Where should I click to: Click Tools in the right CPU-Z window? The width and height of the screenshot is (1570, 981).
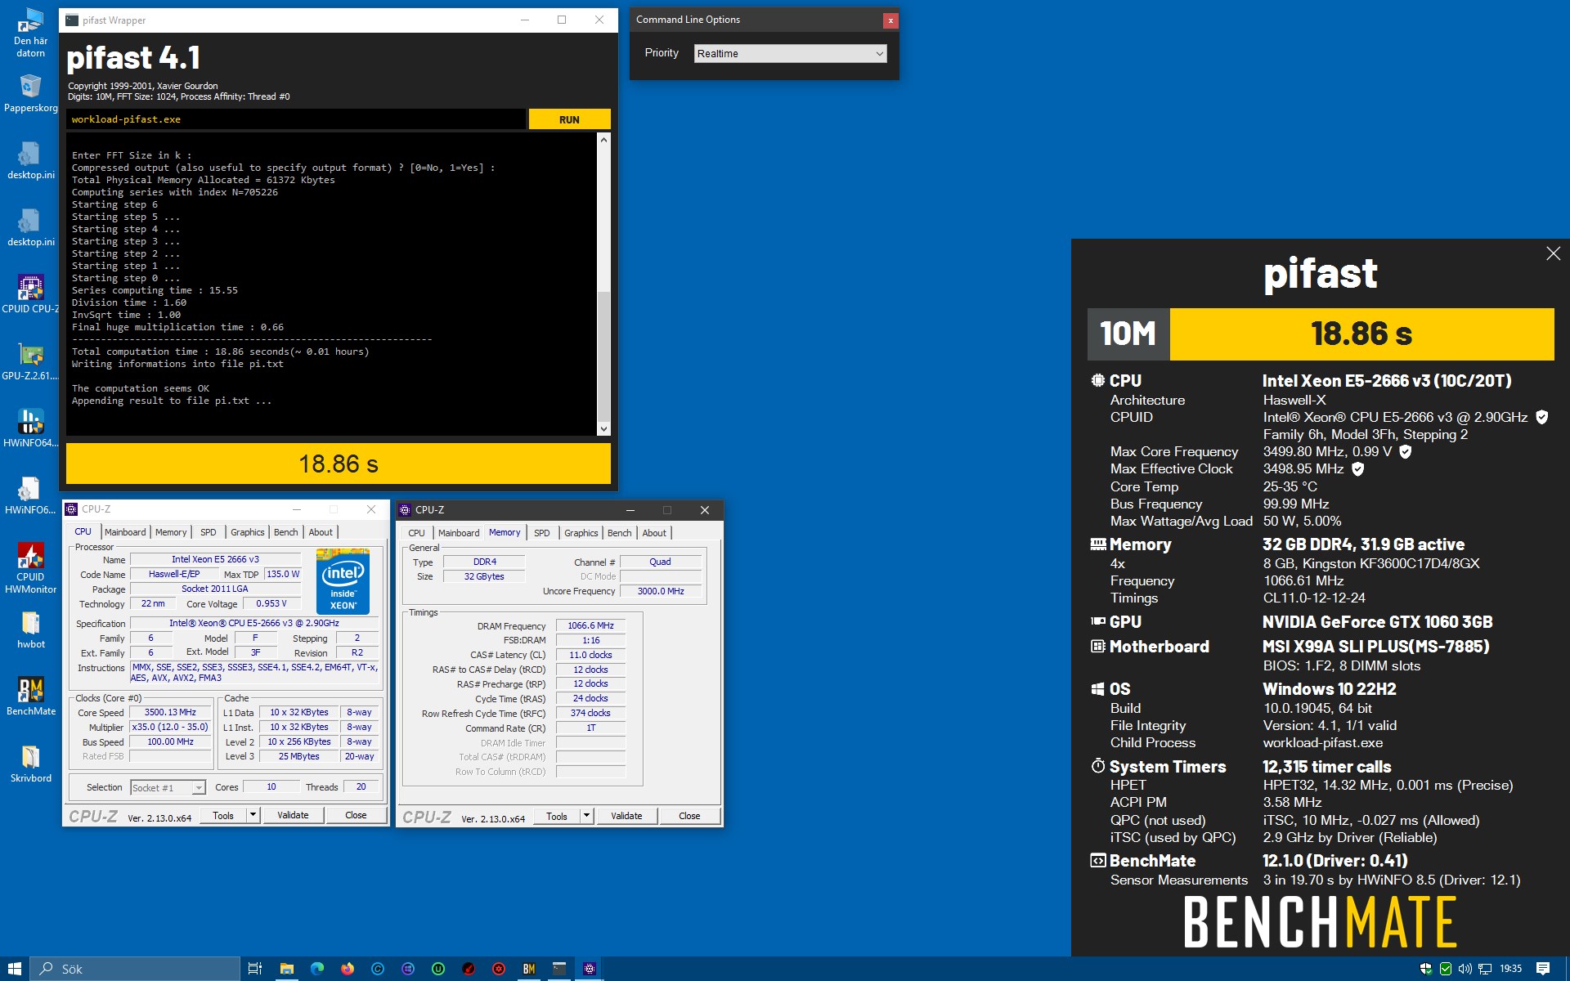pos(557,816)
